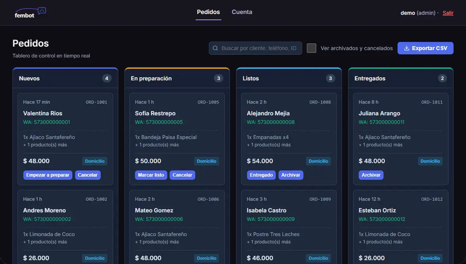This screenshot has height=264, width=466.
Task: Cancel Valentina Rios order ORD-1001
Action: point(88,175)
